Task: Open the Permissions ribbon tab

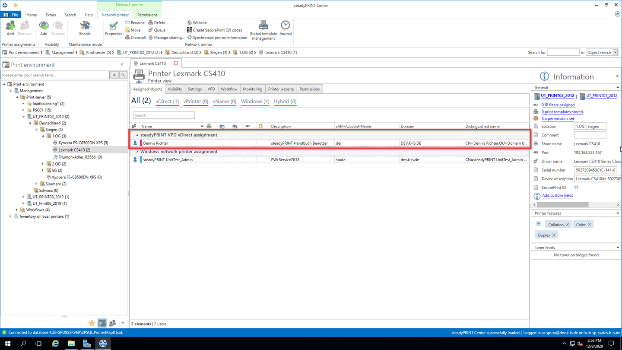Action: [147, 15]
